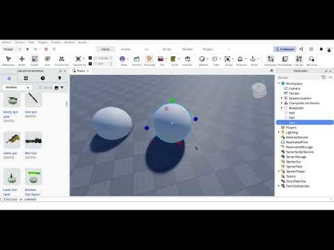Screen dimensions: 334x250
Task: Open the Toolbox creations lightbulb tab
Action: (x=60, y=78)
